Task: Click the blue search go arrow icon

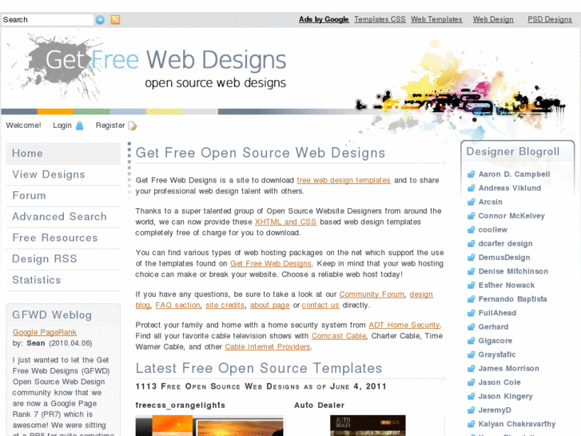Action: pyautogui.click(x=100, y=20)
